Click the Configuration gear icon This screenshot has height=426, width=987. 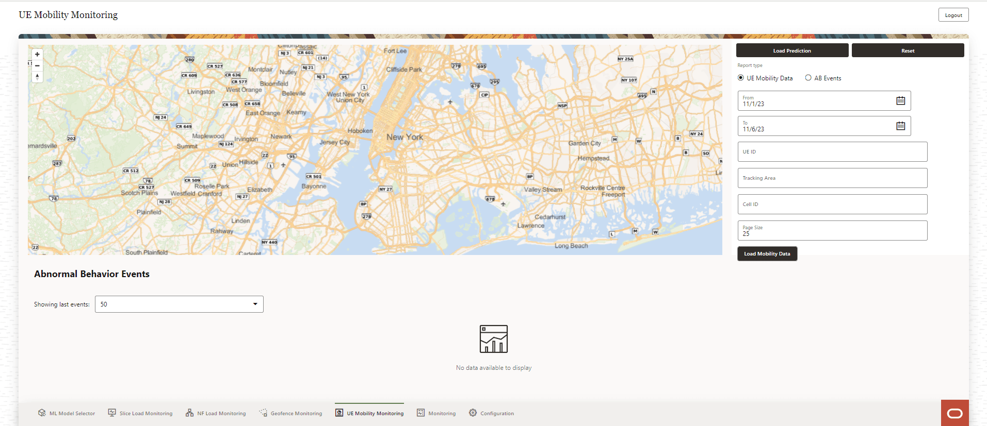point(473,413)
